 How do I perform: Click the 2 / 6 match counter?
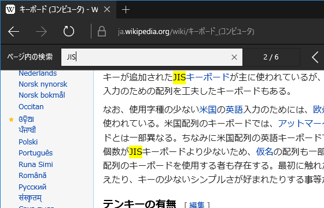click(271, 57)
